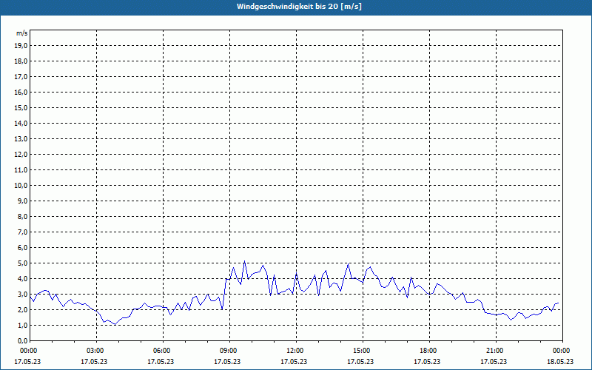Click the 18.05.23 date label
The width and height of the screenshot is (592, 370).
click(x=560, y=361)
